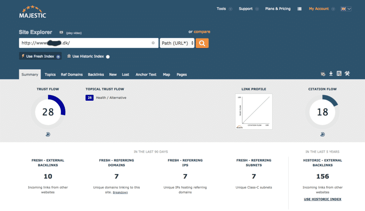Image resolution: width=365 pixels, height=211 pixels.
Task: Click the report sheet icon beside download
Action: [x=339, y=74]
